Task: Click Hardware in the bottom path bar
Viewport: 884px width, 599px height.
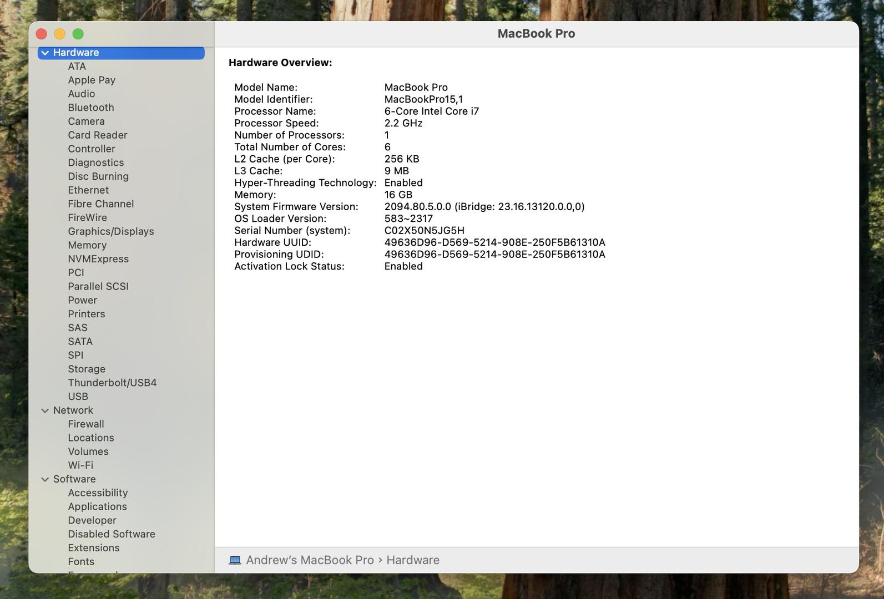Action: pos(413,560)
